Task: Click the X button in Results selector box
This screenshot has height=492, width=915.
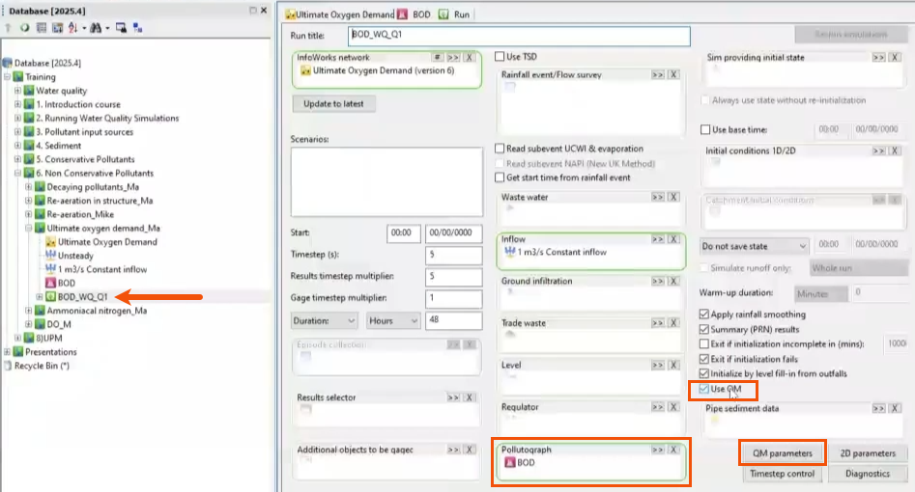Action: point(470,397)
